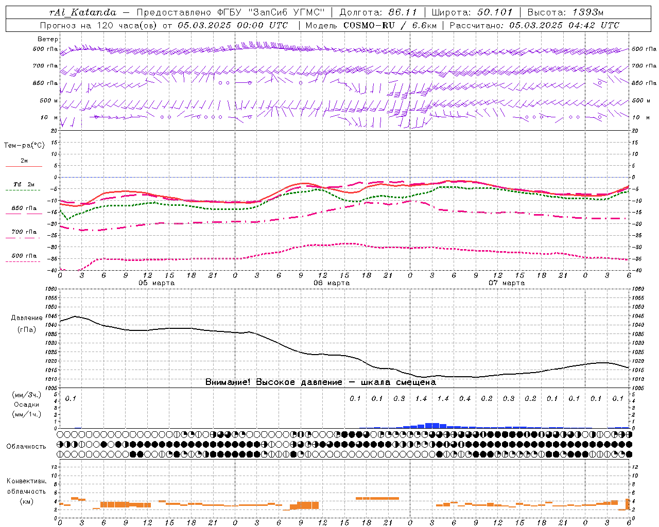Click the (гПа) unit label under Давление
The width and height of the screenshot is (659, 527).
pyautogui.click(x=27, y=330)
